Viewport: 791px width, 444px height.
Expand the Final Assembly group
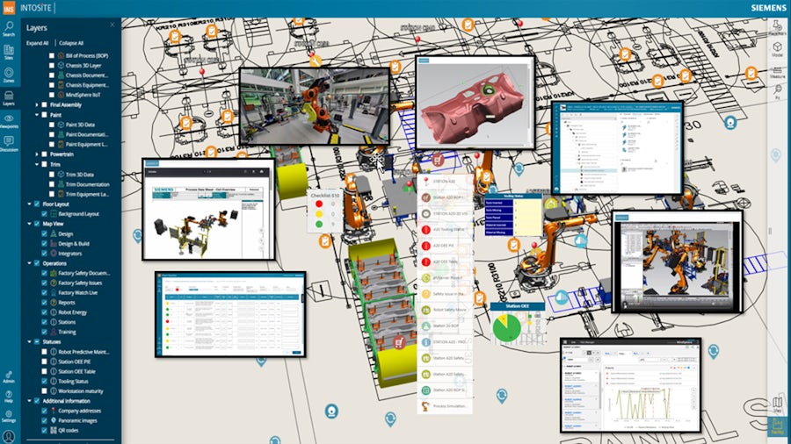coord(37,104)
